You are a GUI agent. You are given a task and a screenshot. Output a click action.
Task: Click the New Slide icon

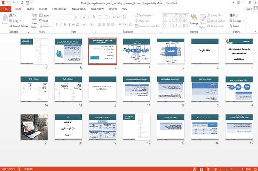34,18
